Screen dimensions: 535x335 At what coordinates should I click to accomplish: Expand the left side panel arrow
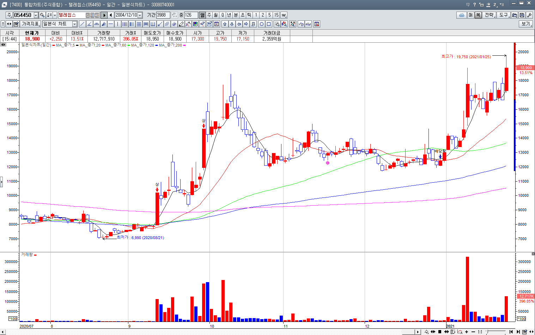click(x=1, y=182)
